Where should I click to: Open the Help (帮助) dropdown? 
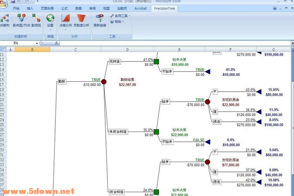click(117, 22)
